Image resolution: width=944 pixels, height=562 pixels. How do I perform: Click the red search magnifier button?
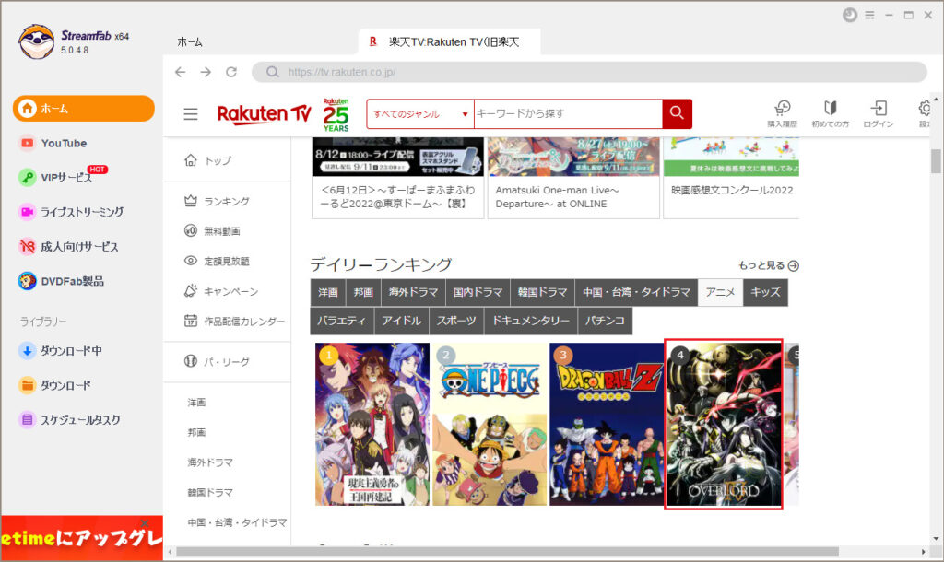pos(677,113)
